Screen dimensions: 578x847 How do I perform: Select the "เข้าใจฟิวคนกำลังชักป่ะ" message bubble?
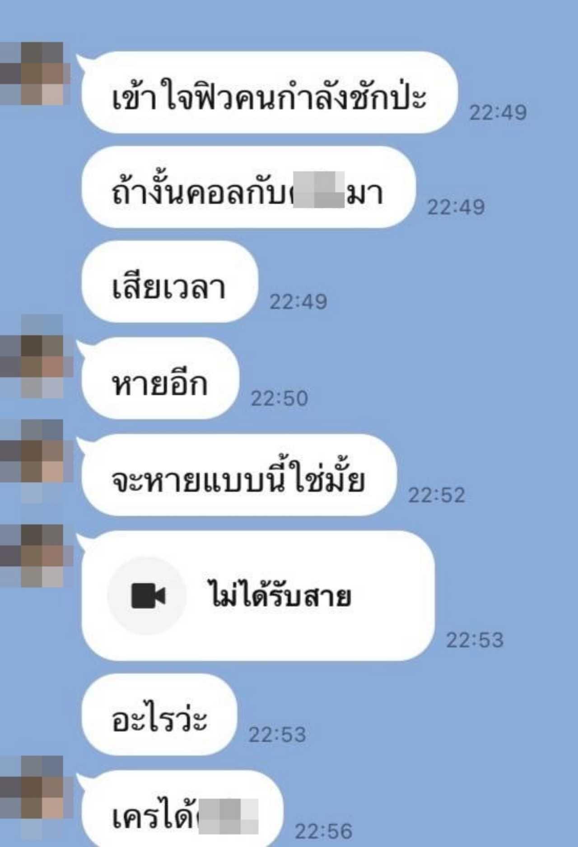[269, 93]
